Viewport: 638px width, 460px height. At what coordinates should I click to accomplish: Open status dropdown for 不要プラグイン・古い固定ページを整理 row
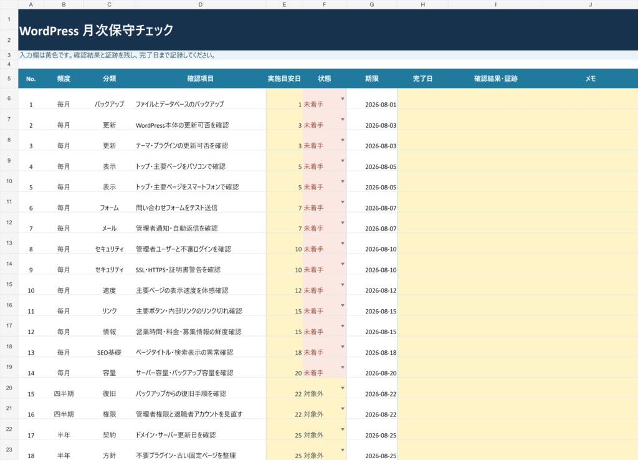[342, 450]
